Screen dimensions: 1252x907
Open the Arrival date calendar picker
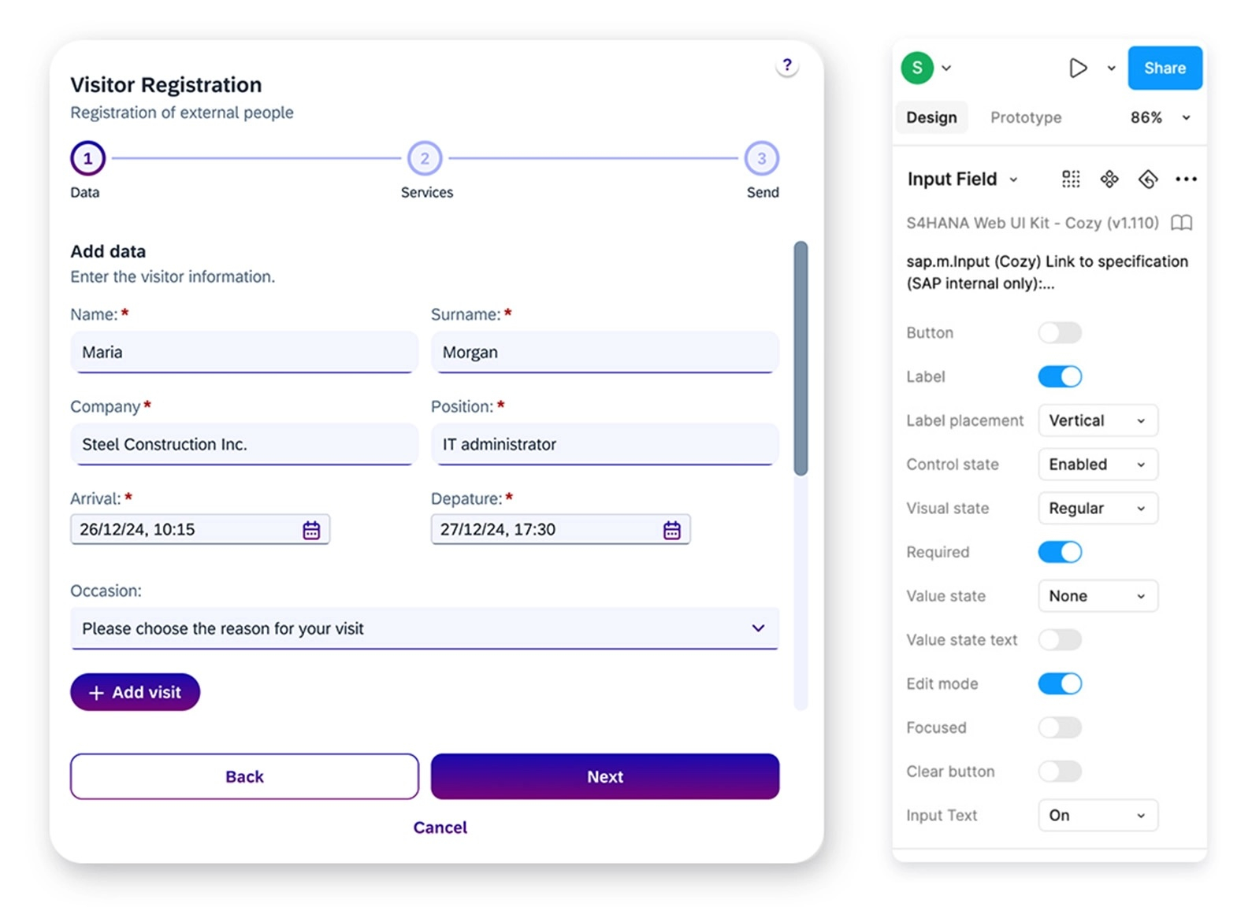[311, 530]
